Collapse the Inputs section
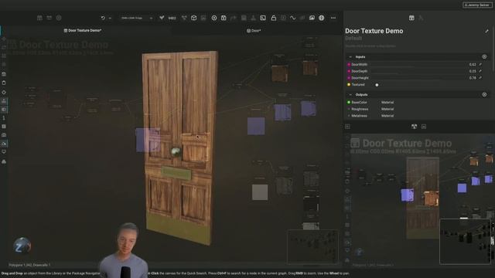Image resolution: width=495 pixels, height=278 pixels. [x=350, y=56]
